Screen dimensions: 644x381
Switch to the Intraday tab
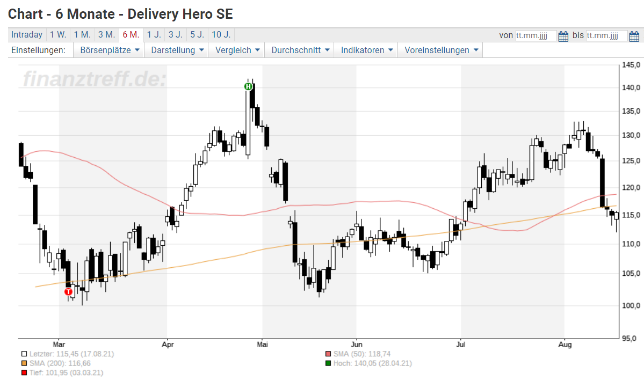click(27, 35)
